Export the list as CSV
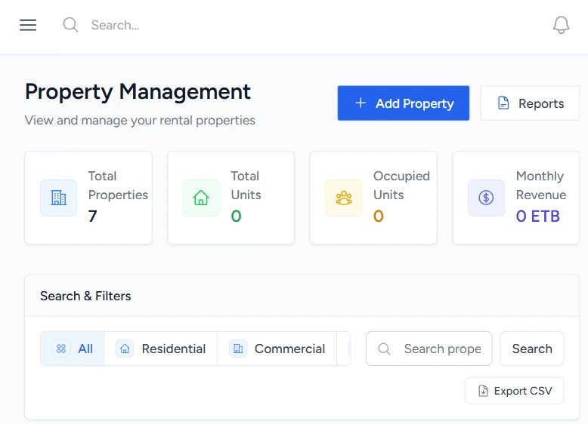 (515, 391)
